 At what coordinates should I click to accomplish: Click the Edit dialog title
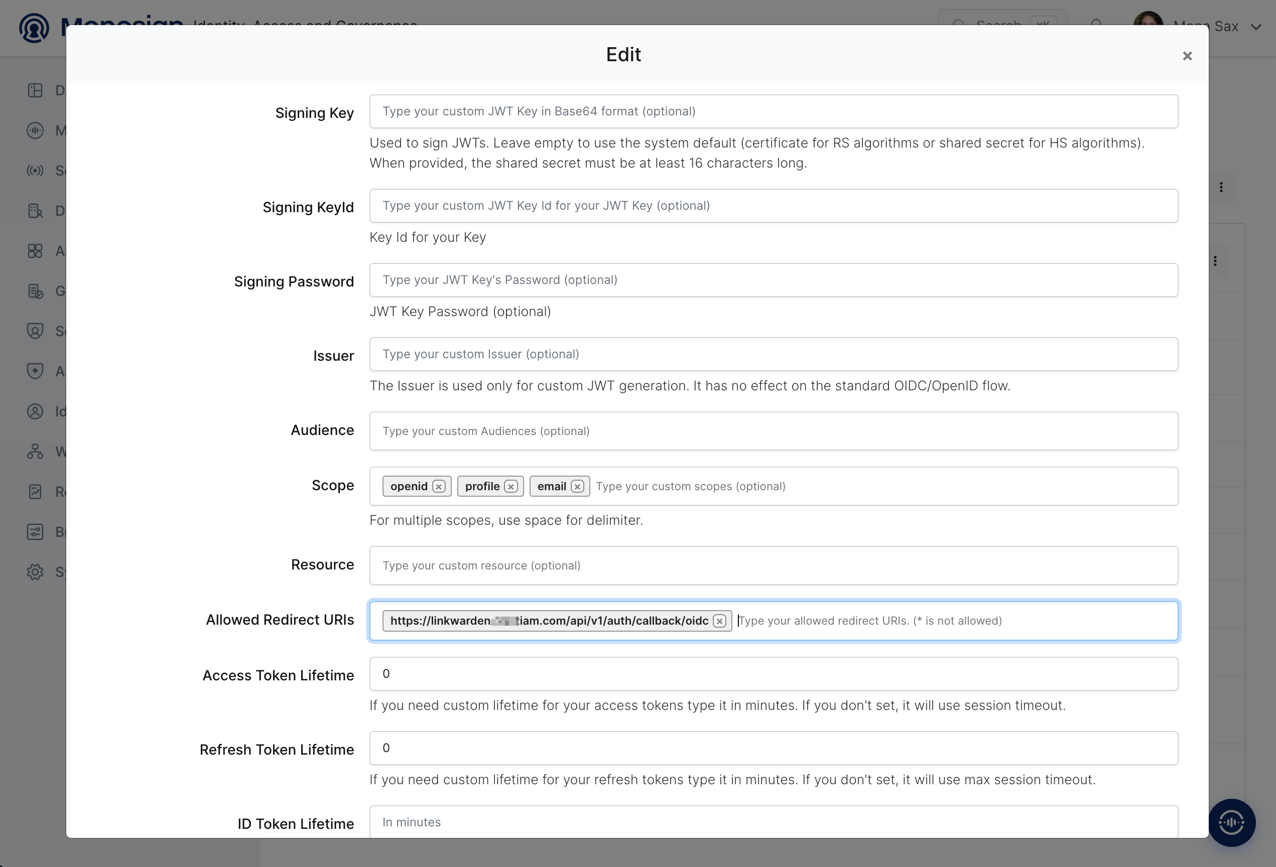[623, 54]
